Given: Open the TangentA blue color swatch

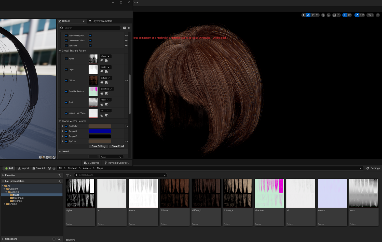Looking at the screenshot, I should 100,131.
